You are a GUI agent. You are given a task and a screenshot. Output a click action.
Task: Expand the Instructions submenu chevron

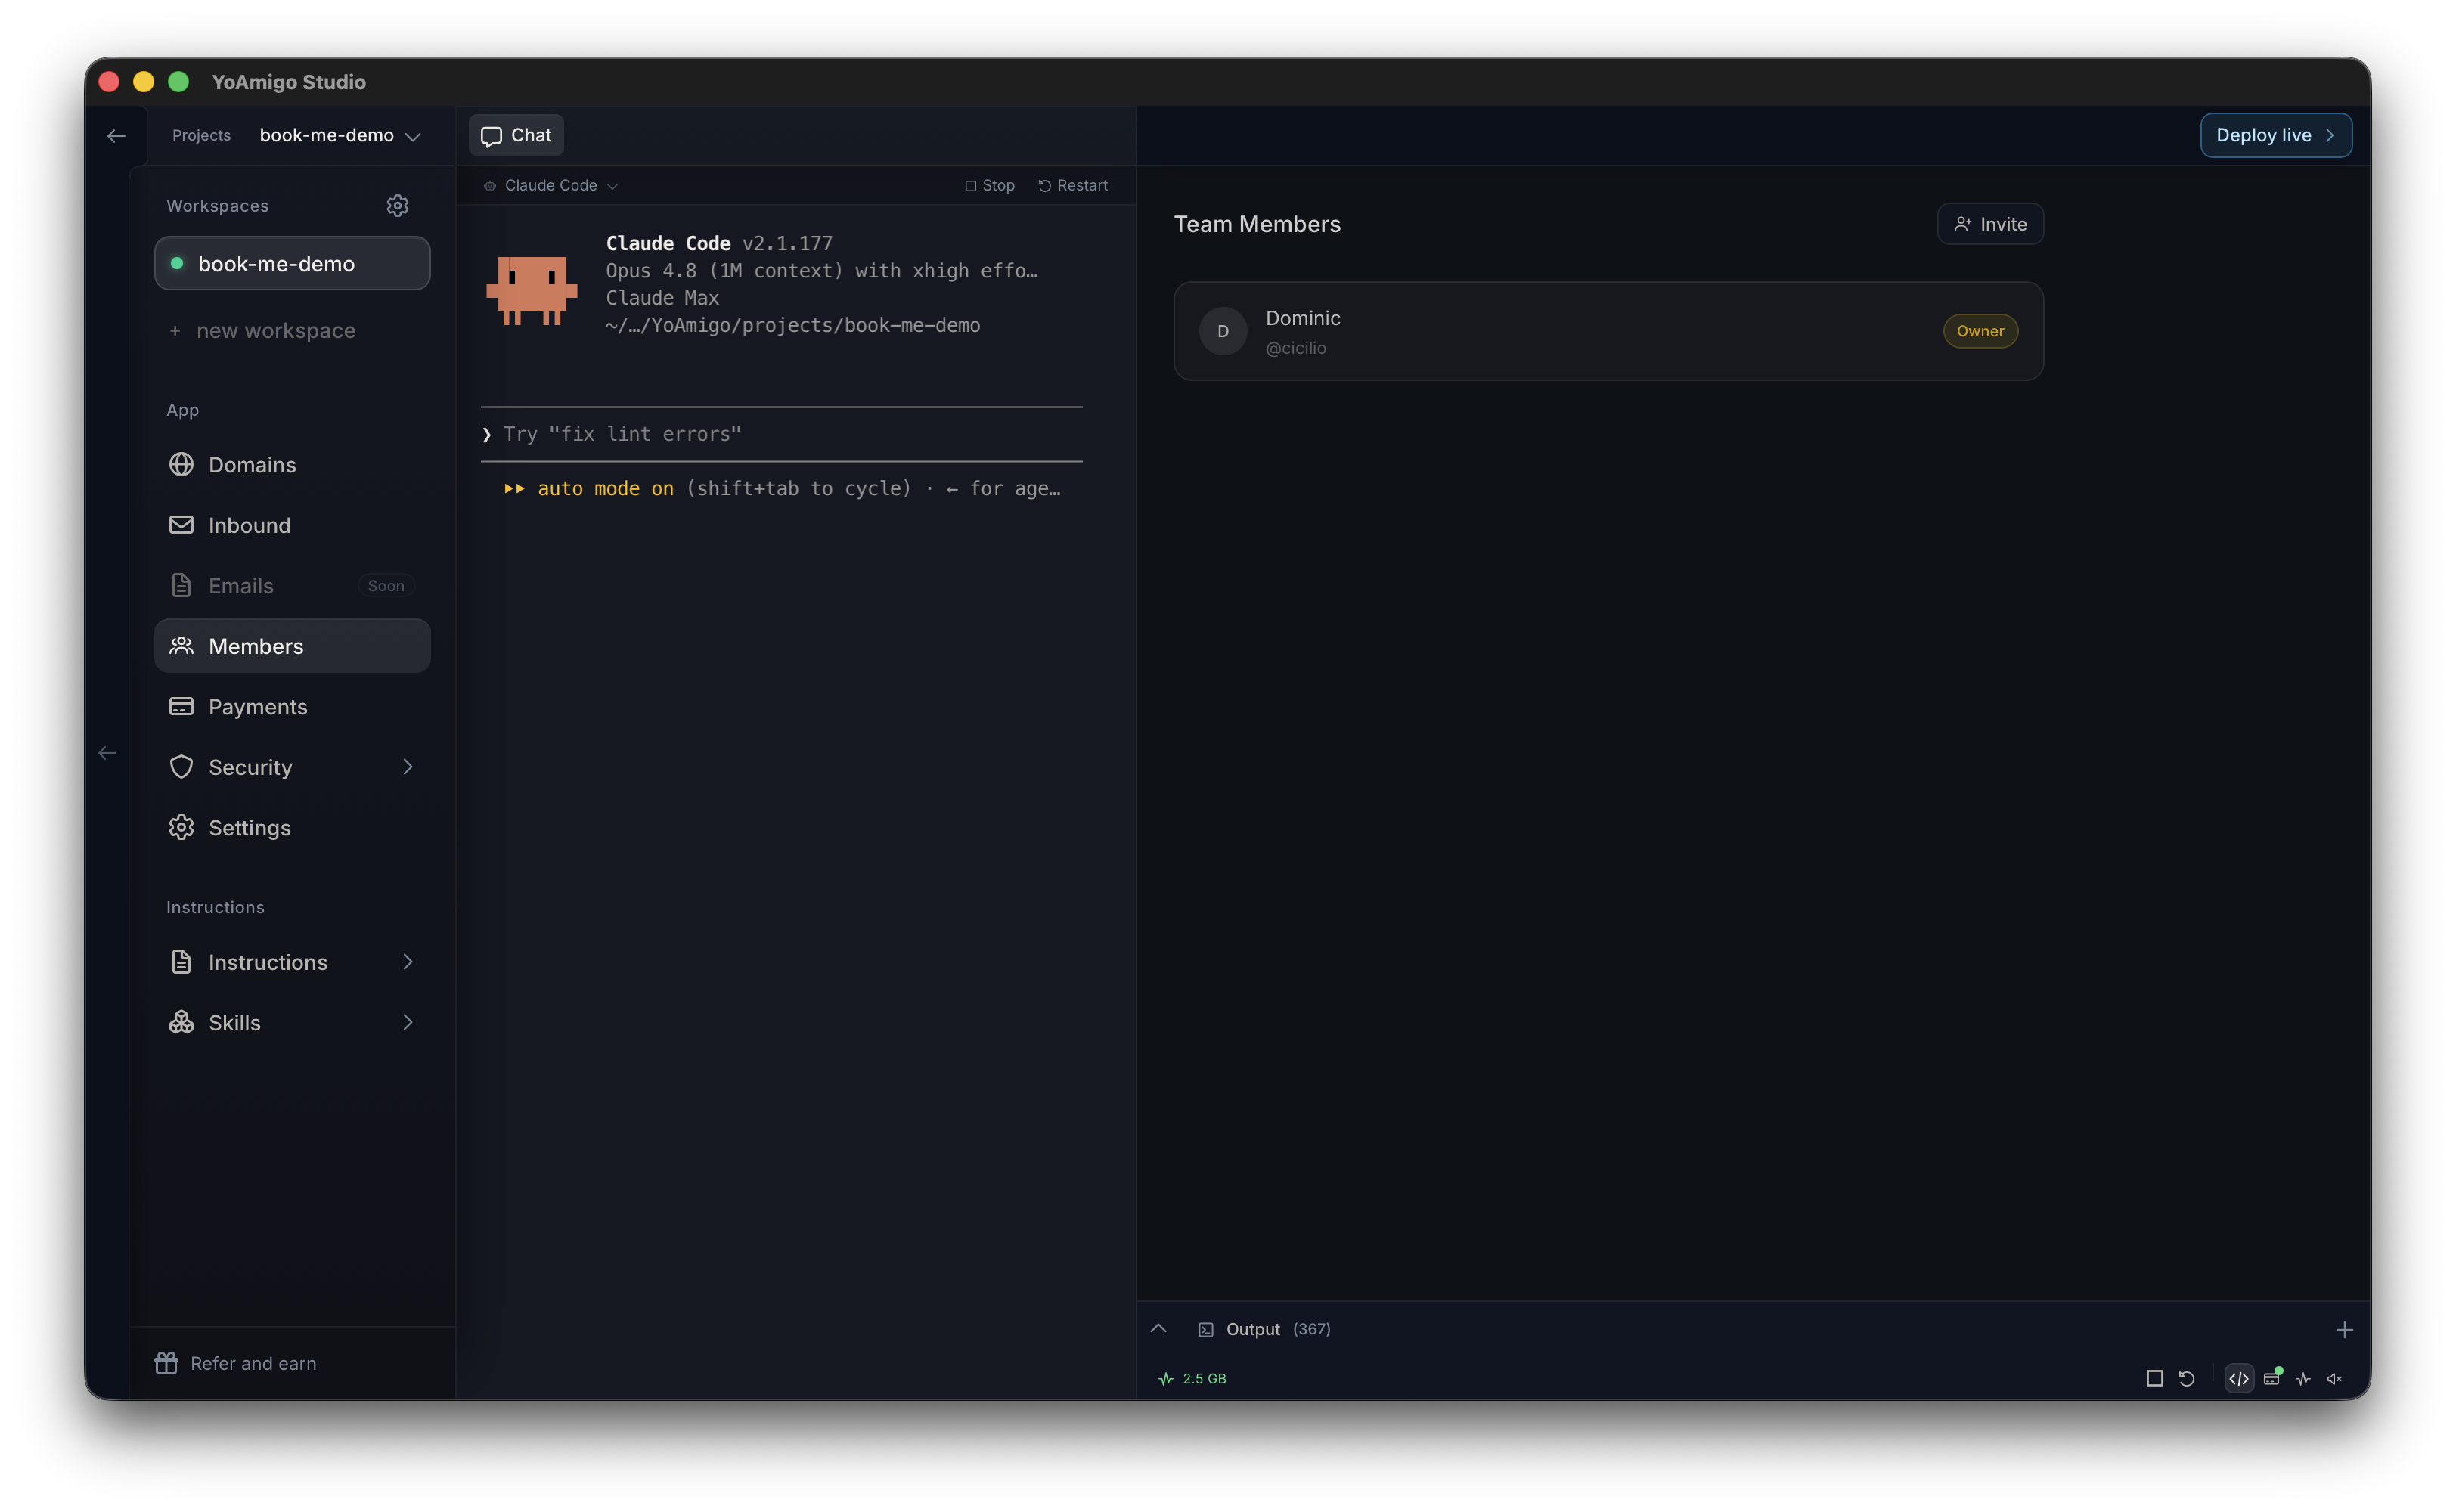(408, 962)
